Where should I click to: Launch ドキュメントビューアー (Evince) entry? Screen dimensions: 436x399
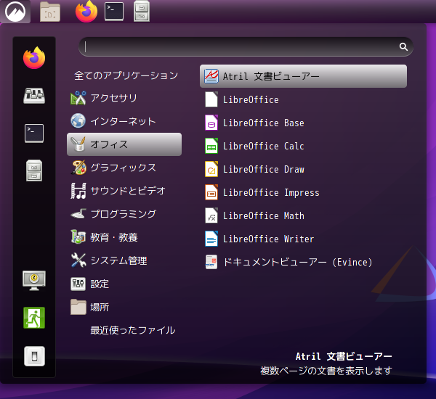tap(303, 262)
